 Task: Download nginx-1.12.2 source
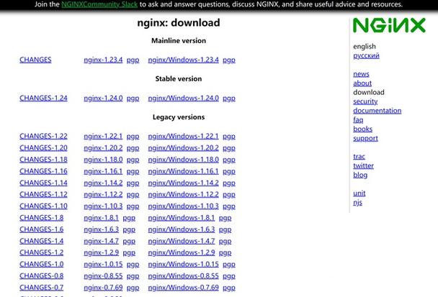pos(103,194)
